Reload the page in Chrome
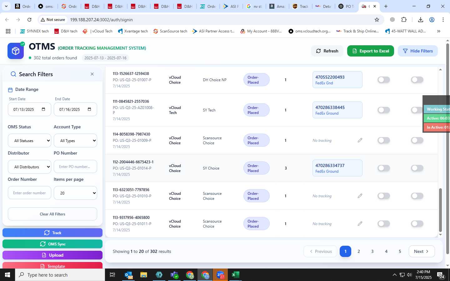Viewport: 450px width, 281px height. tap(29, 20)
